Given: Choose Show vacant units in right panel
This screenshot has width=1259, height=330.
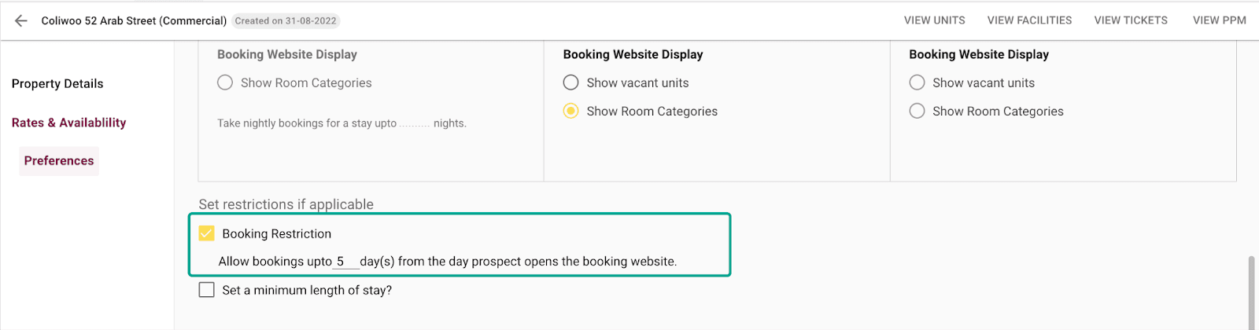Looking at the screenshot, I should pos(917,82).
